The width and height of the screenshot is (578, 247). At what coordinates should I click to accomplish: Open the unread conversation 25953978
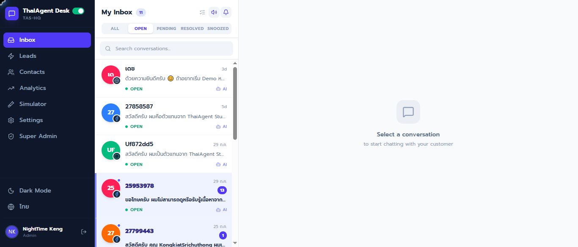[163, 195]
